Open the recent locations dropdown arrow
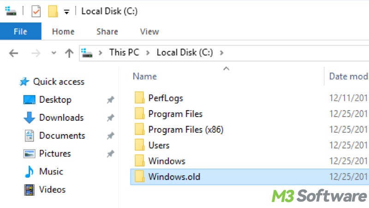The image size is (369, 208). (54, 53)
